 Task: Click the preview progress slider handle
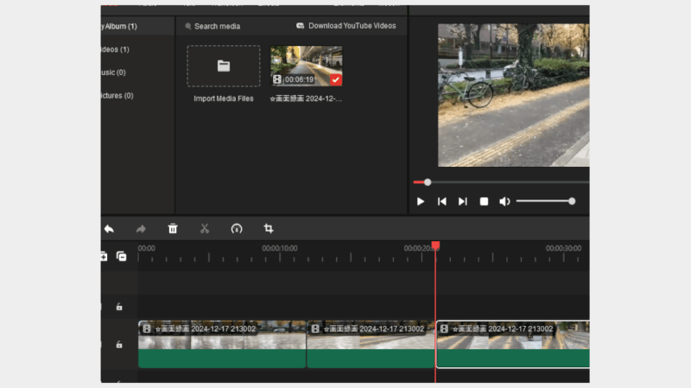[428, 182]
